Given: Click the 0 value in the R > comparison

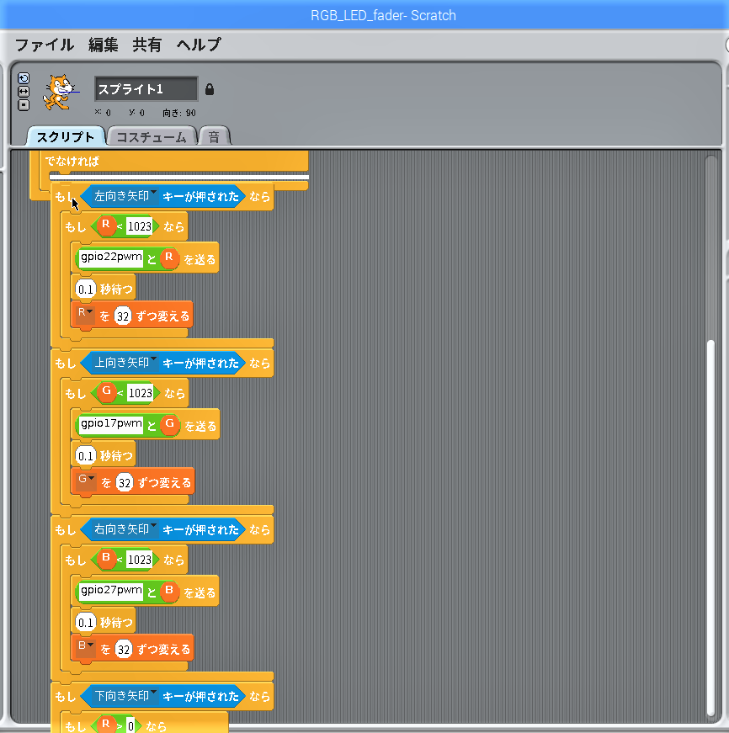Looking at the screenshot, I should [131, 726].
